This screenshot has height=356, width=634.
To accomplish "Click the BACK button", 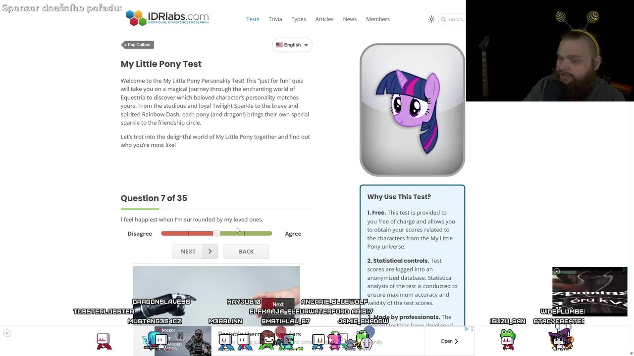I will tap(246, 251).
